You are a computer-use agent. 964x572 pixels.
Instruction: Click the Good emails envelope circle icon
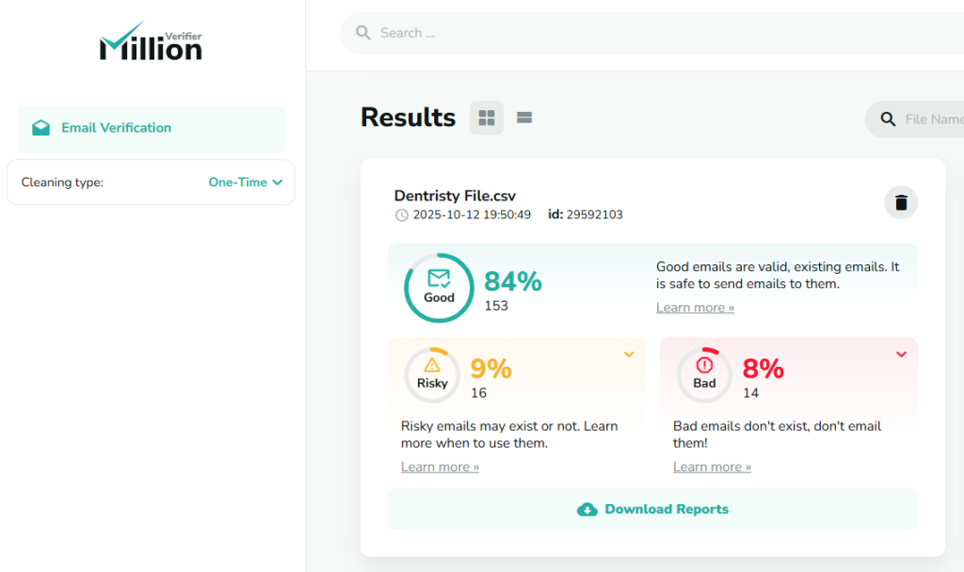[439, 287]
